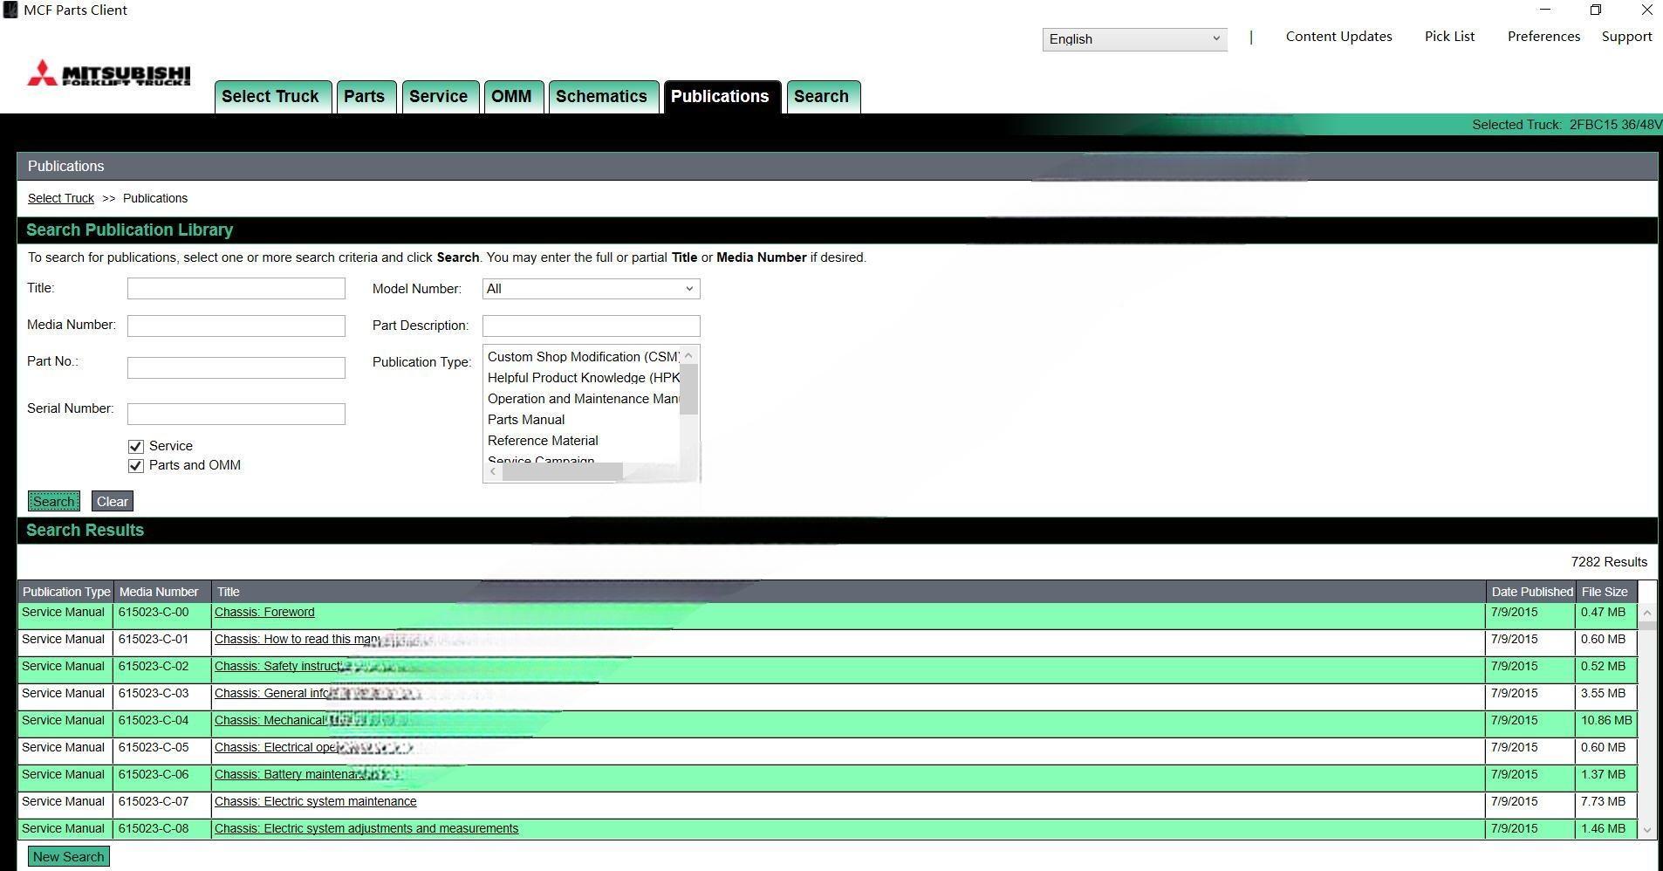1663x871 pixels.
Task: Click the Mitsubishi Forklift Trucks logo
Action: (x=108, y=74)
